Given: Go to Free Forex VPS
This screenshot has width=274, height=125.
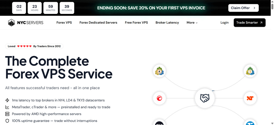Looking at the screenshot, I should pyautogui.click(x=136, y=23).
